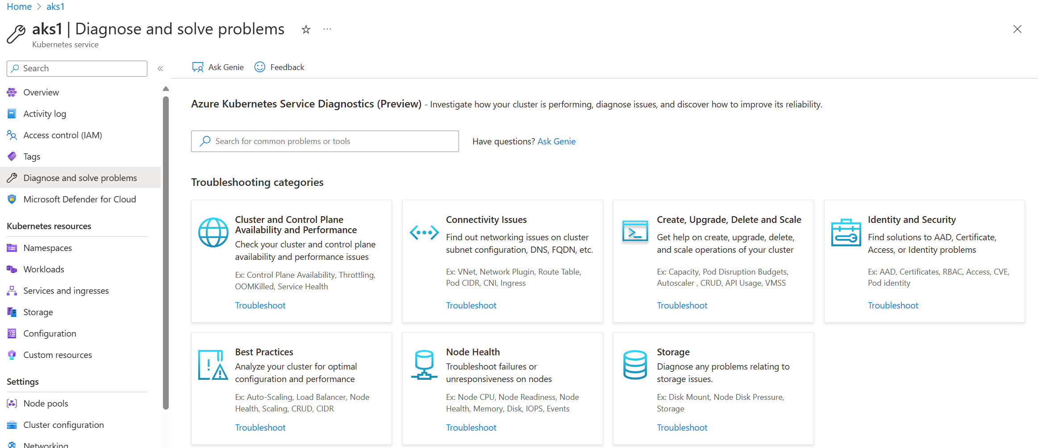Focus the Search for common problems or tools box

[325, 141]
